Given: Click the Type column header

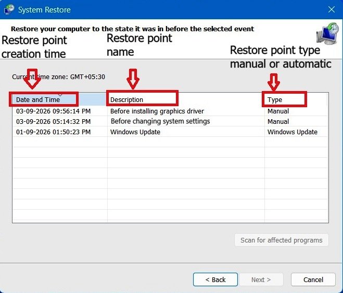Looking at the screenshot, I should (296, 99).
